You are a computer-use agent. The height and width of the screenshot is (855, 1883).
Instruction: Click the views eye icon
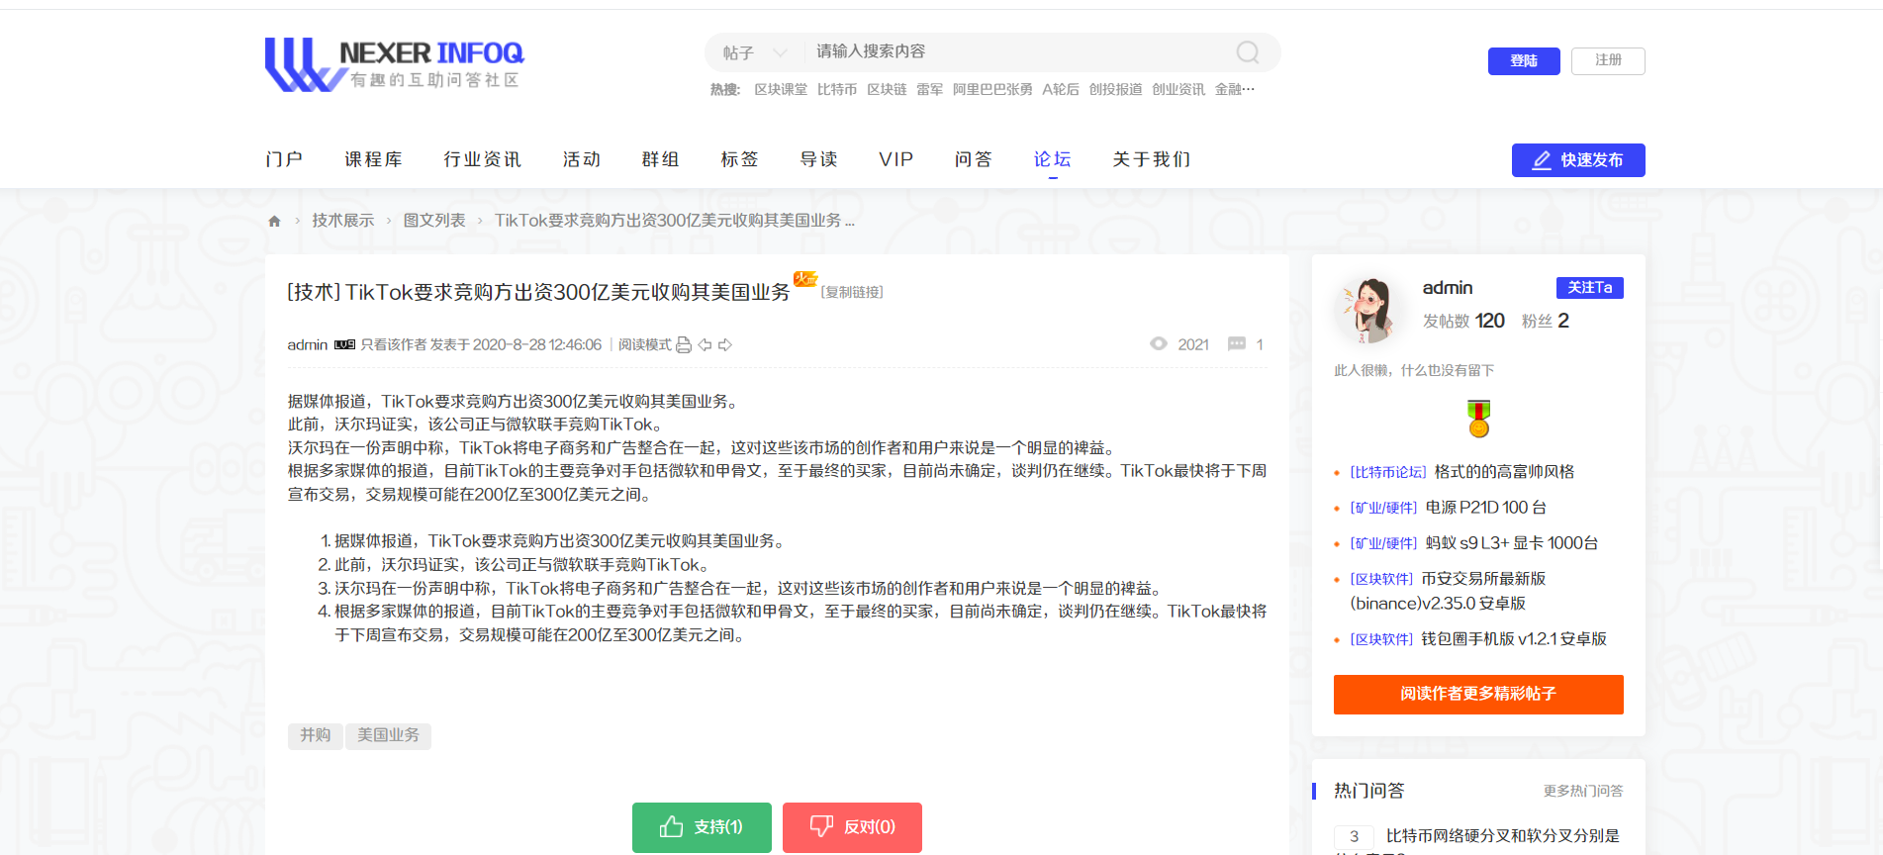tap(1159, 343)
